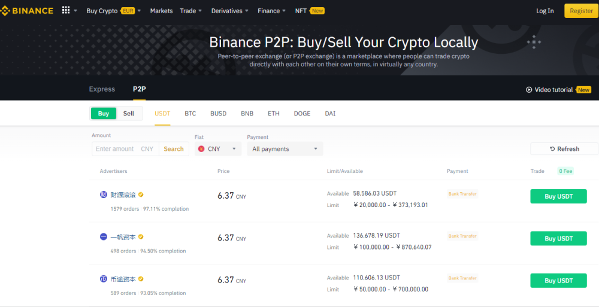Focus the Enter amount input field
Viewport: 599px width, 307px height.
coord(125,149)
